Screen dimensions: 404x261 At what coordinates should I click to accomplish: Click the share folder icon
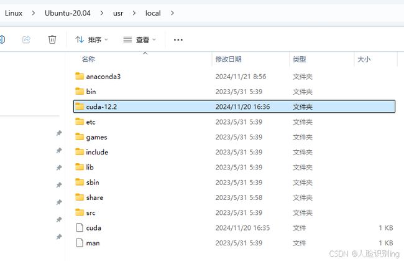pyautogui.click(x=80, y=197)
